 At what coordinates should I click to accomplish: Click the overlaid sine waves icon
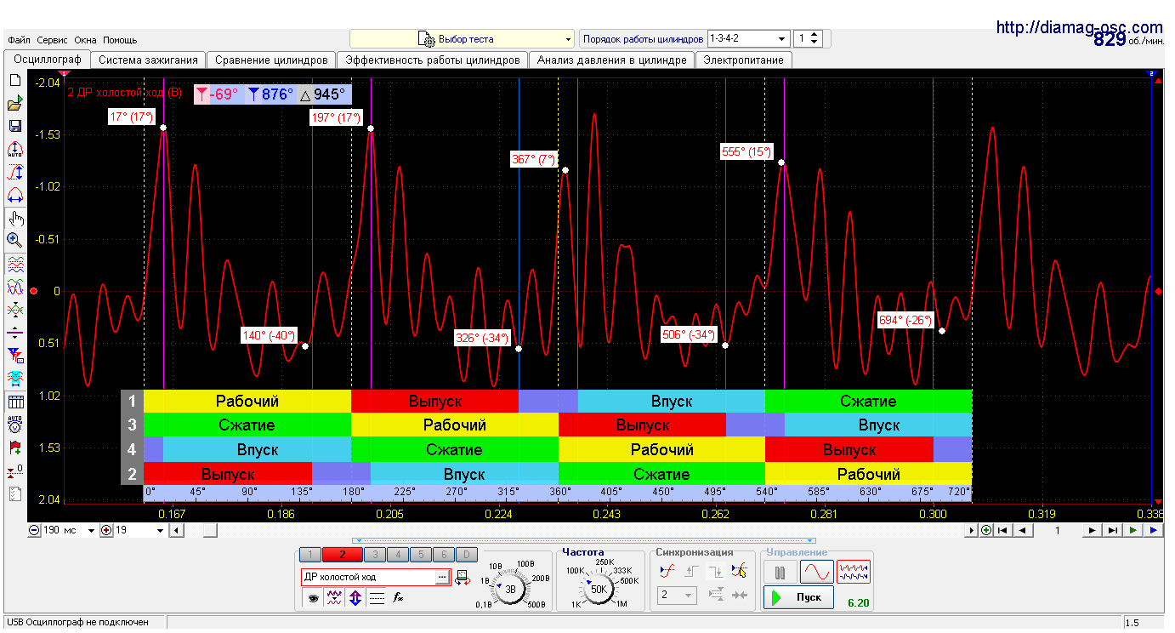[14, 287]
